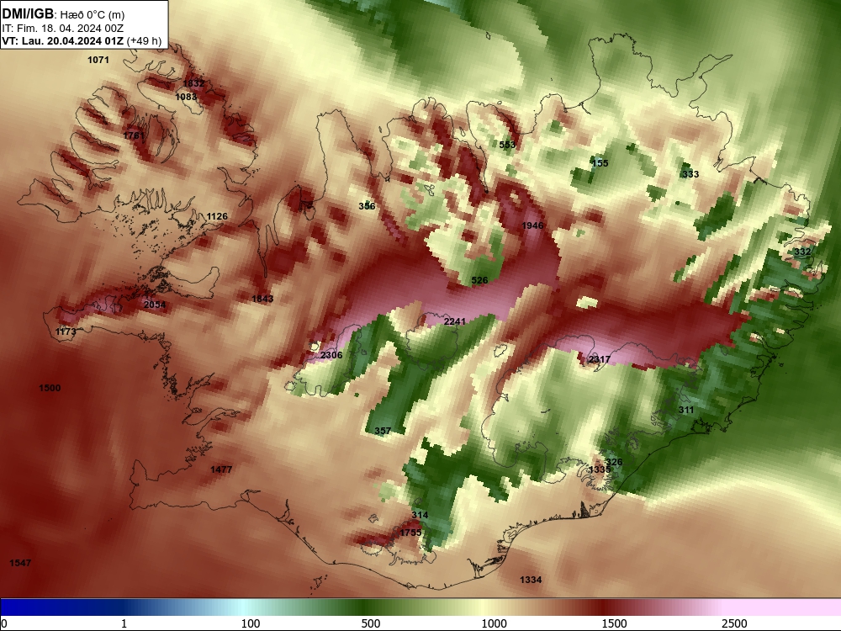The image size is (841, 631).
Task: Click the "DMI/IGB" title text
Action: [x=28, y=14]
